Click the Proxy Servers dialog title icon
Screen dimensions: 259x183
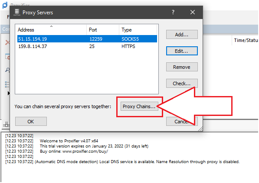point(16,13)
